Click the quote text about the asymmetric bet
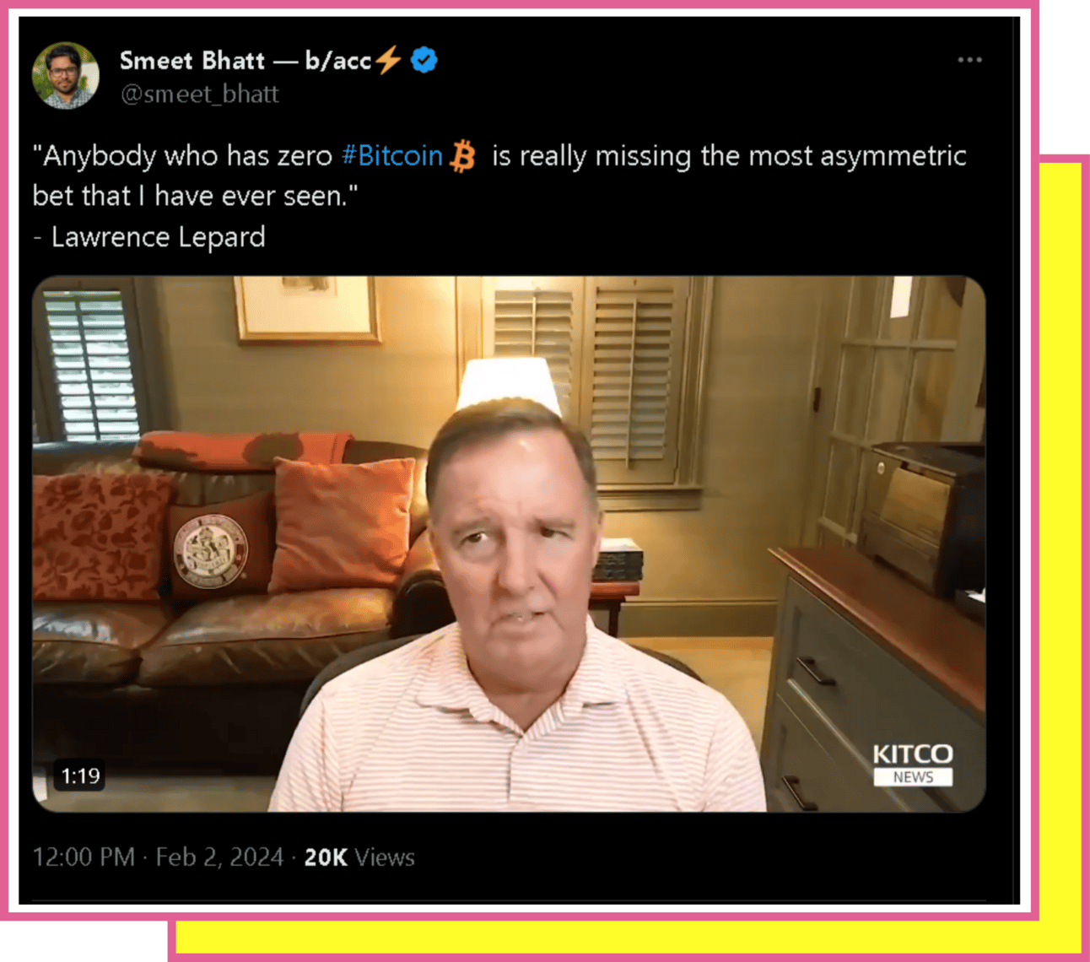Screen dimensions: 1090x962 (499, 176)
